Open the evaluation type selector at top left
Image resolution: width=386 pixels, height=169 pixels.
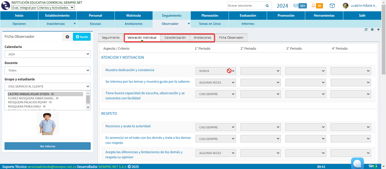[43, 8]
